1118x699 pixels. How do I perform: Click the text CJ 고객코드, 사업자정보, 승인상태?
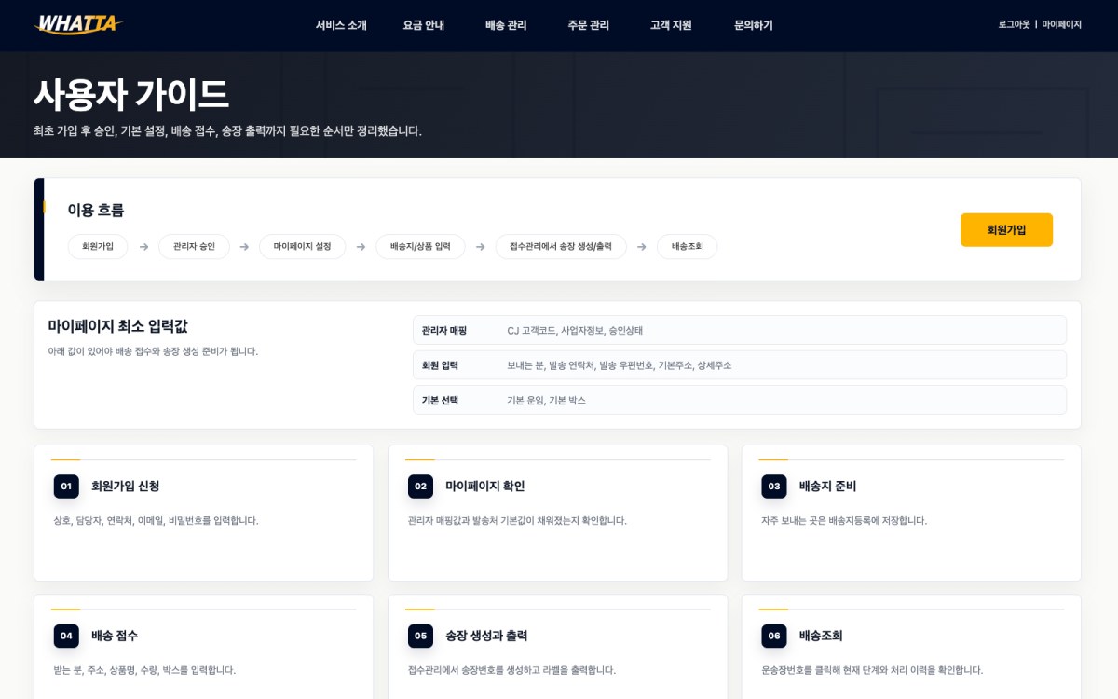click(575, 330)
